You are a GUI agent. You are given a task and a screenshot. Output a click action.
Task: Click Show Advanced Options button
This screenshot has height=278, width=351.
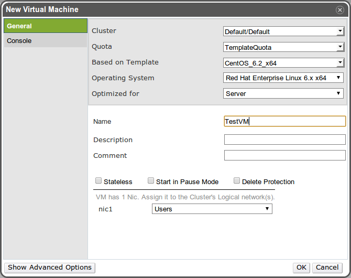[50, 268]
